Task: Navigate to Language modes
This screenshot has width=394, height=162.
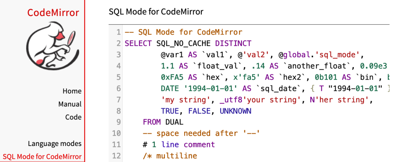Action: pyautogui.click(x=55, y=143)
